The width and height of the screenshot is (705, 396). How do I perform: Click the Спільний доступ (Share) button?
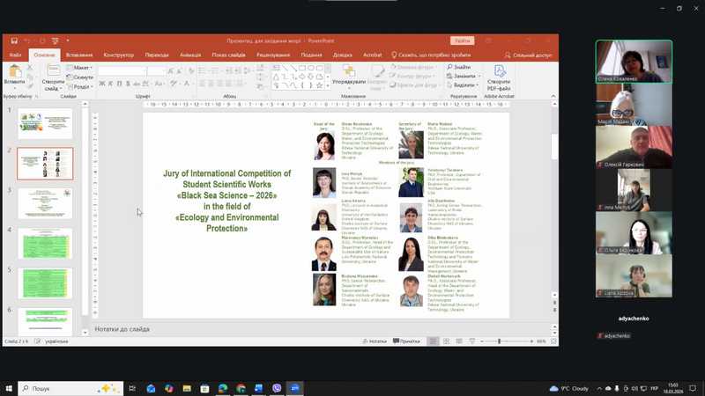(529, 55)
